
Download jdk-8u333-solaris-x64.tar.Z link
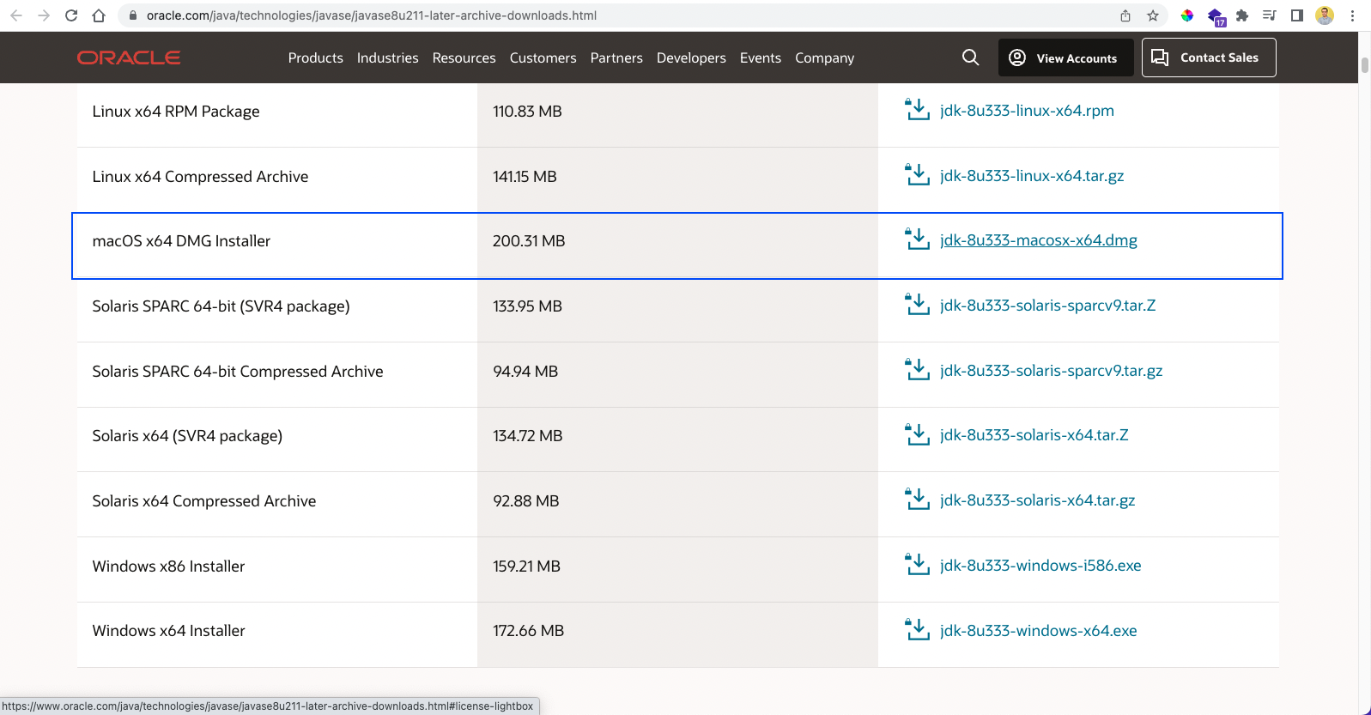point(1034,435)
